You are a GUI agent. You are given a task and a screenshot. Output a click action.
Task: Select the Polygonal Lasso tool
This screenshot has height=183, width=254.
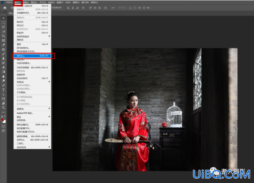(x=3, y=27)
